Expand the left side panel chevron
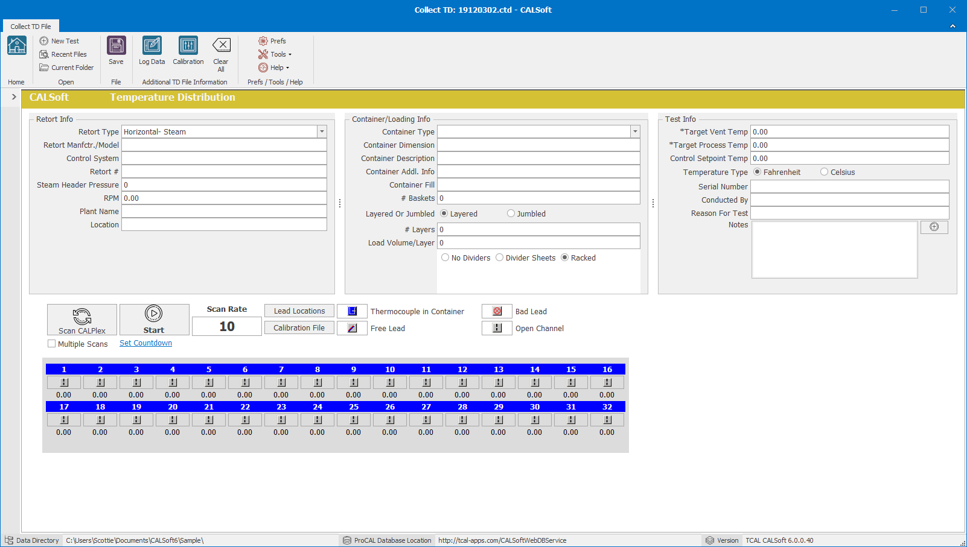The image size is (967, 547). pos(14,96)
